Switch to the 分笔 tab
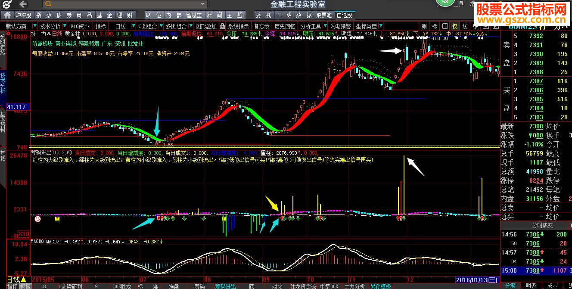Image resolution: width=572 pixels, height=289 pixels. (x=510, y=285)
